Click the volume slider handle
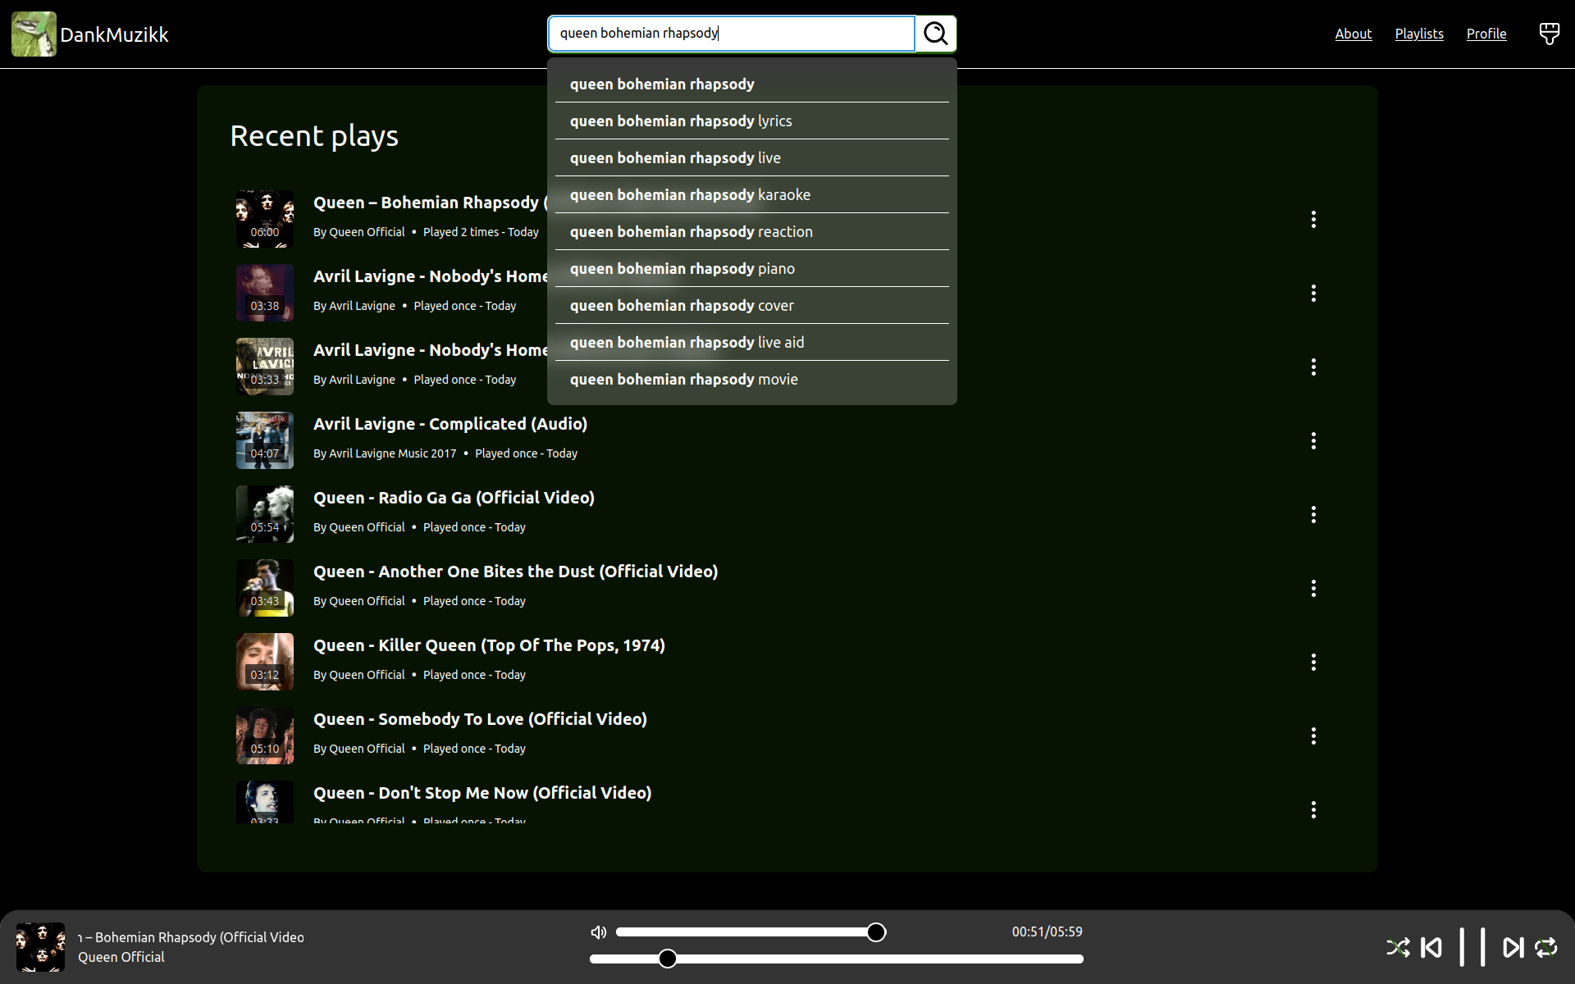This screenshot has height=984, width=1575. point(876,932)
